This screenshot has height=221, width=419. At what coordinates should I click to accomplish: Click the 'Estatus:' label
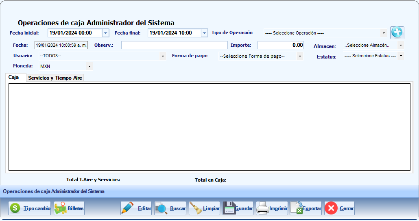(x=326, y=57)
